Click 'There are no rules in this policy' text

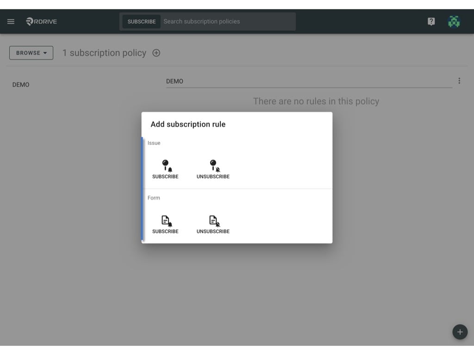tap(316, 101)
